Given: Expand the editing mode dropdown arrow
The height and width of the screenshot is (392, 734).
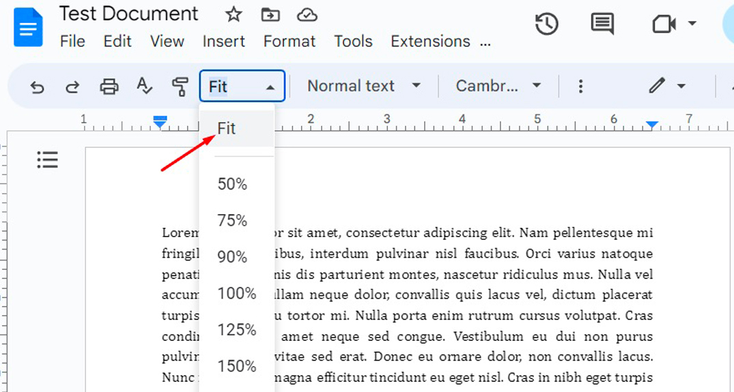Looking at the screenshot, I should [681, 87].
